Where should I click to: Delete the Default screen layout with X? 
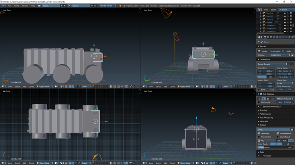(65, 6)
